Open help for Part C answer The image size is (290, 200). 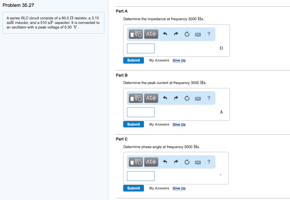(x=209, y=162)
